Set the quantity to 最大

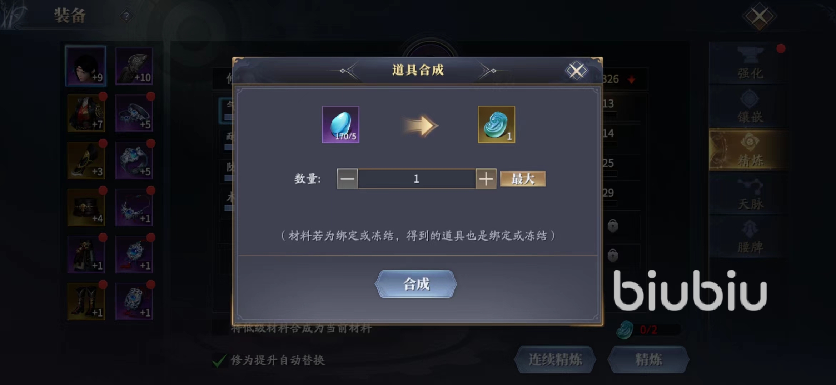tap(523, 179)
